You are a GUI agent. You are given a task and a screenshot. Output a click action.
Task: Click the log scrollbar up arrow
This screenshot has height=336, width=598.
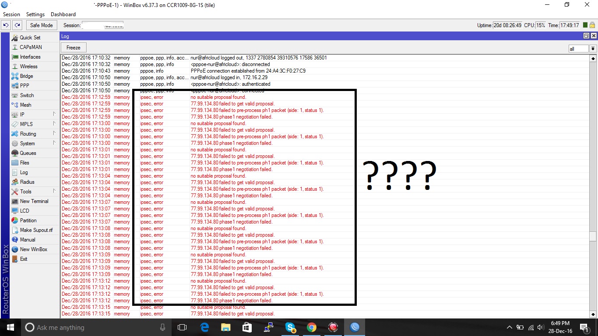pos(593,58)
